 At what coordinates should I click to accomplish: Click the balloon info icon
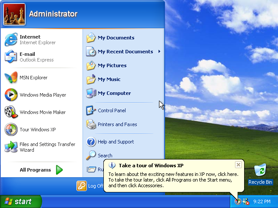click(x=112, y=166)
